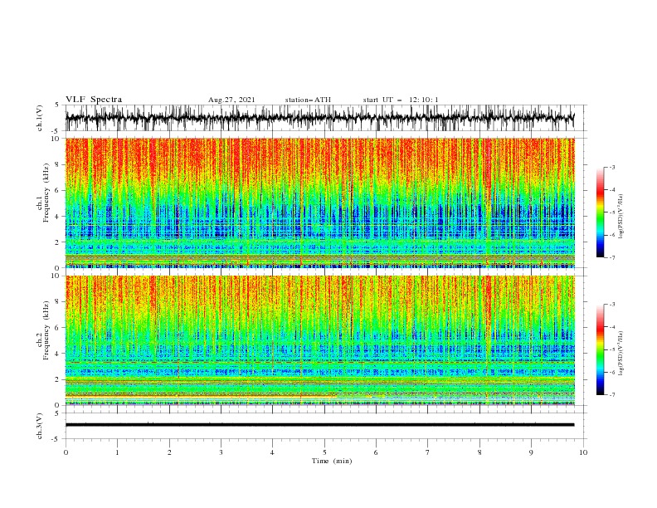657x508 pixels.
Task: Click the ch.2 "Frequency (kHz)" axis label
Action: 46,330
